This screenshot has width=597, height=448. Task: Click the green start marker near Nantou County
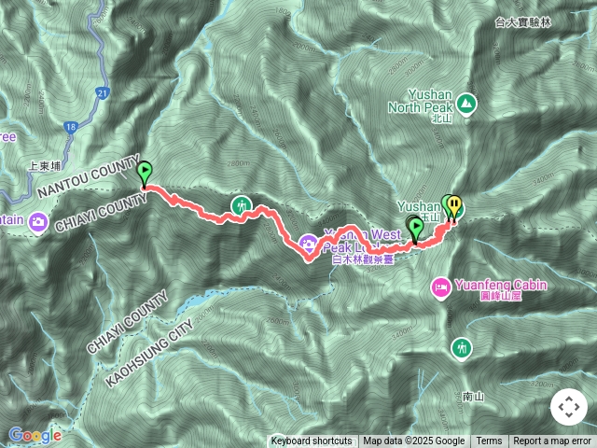(145, 174)
